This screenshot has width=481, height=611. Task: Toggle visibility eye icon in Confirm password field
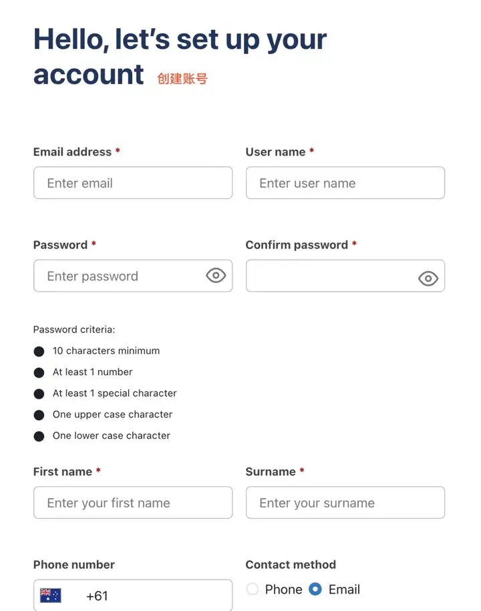tap(428, 278)
